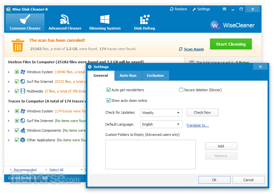This screenshot has width=274, height=194.
Task: Cancel the Settings dialog
Action: point(248,180)
